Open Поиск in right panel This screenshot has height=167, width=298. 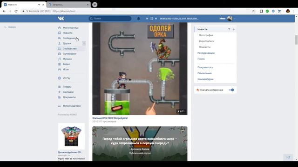coord(201,59)
